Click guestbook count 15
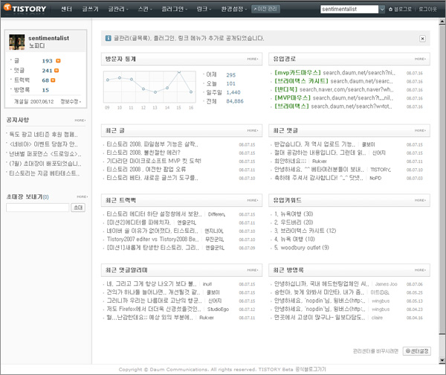The image size is (446, 375). click(45, 90)
